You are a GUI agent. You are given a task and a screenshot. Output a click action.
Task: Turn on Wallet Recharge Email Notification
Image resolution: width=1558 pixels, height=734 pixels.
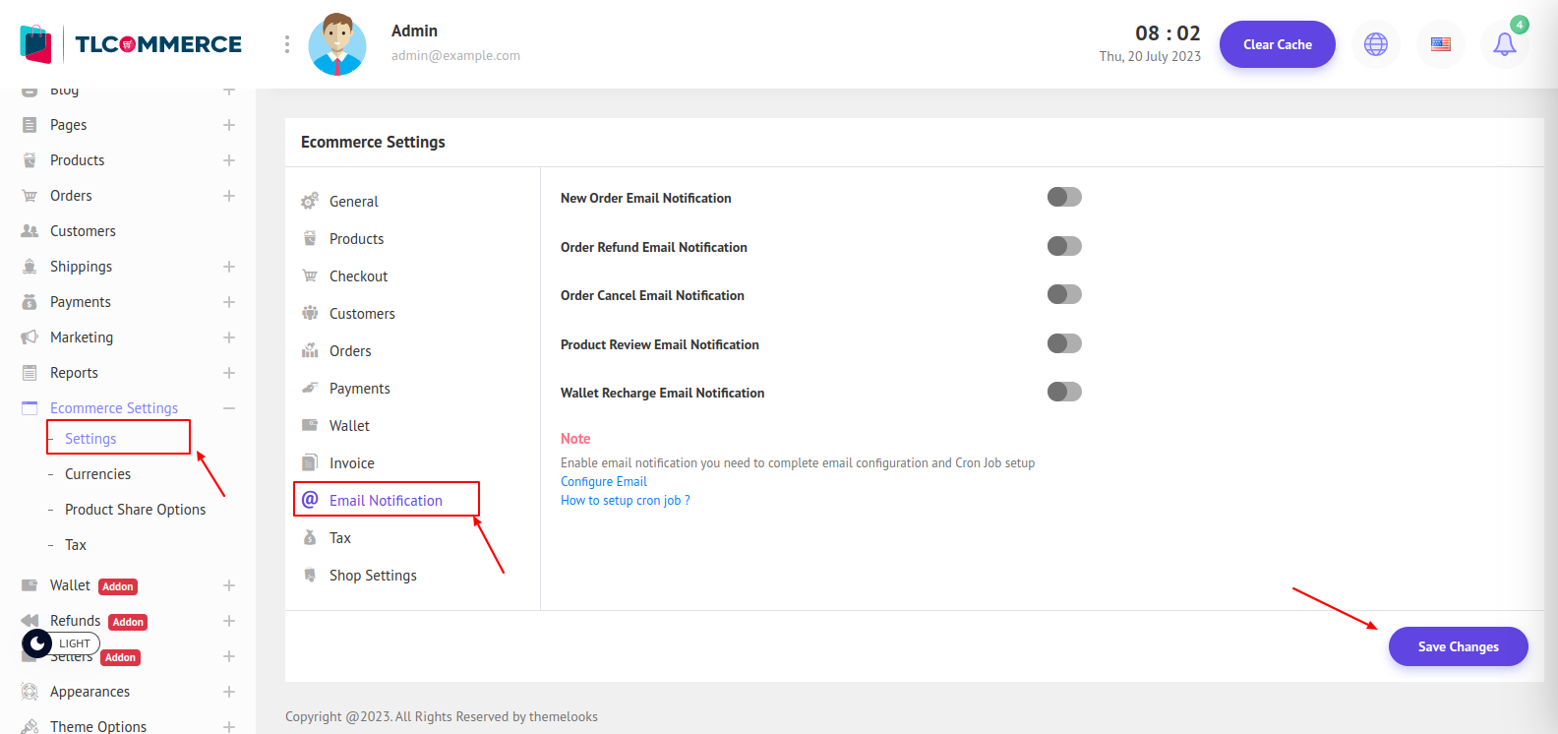click(x=1064, y=392)
